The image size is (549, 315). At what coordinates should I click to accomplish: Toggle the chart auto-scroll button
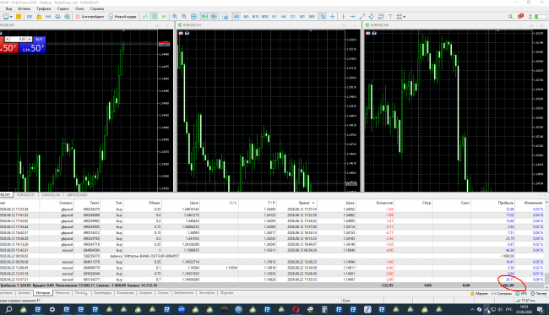tap(204, 16)
